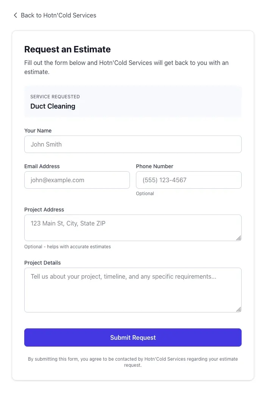Image resolution: width=267 pixels, height=410 pixels.
Task: Click the Optional hint under Phone Number
Action: (x=145, y=194)
